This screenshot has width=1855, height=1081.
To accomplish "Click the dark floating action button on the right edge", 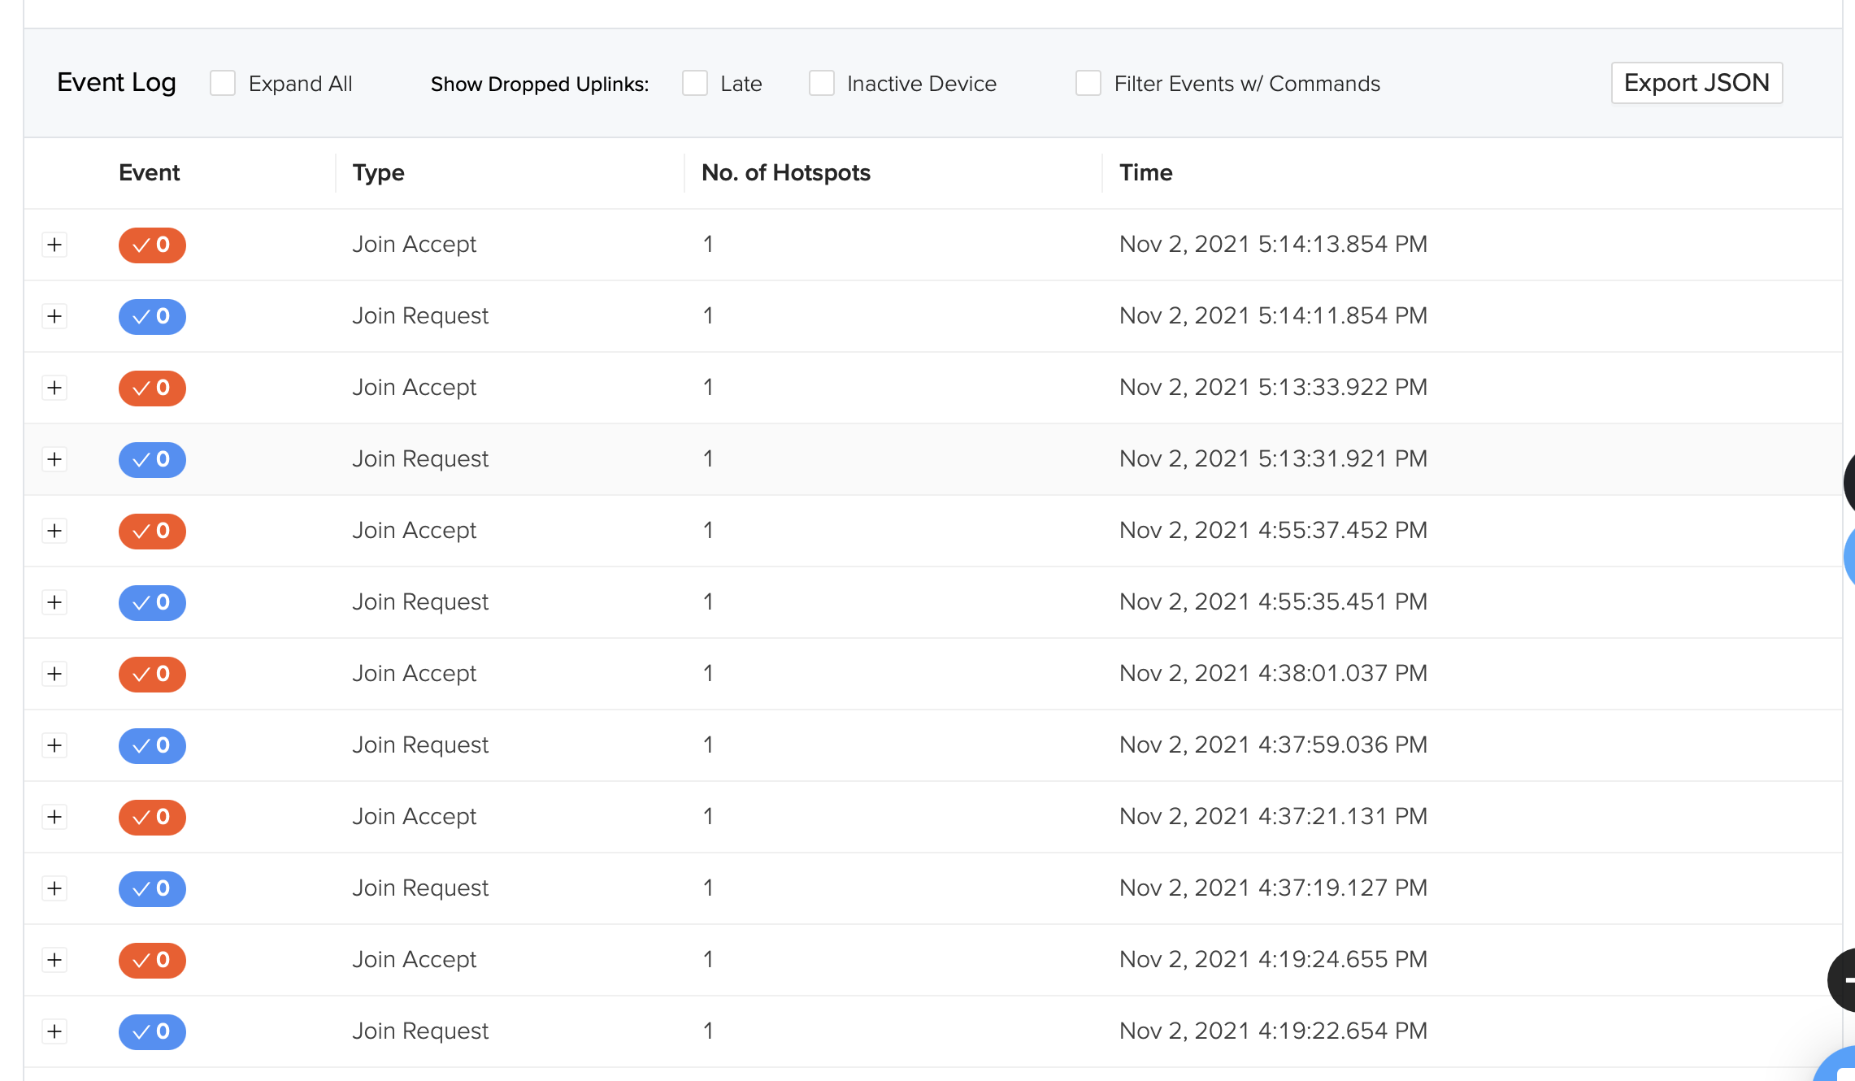I will (1847, 979).
